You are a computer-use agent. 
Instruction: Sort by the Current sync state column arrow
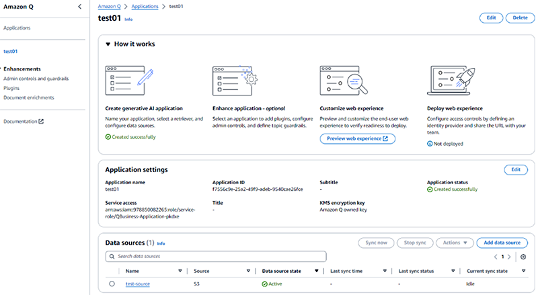pos(524,271)
